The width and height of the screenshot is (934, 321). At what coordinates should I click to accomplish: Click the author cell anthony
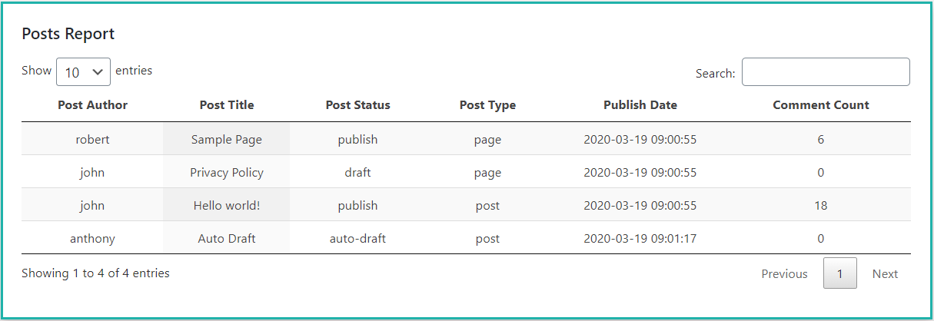[92, 238]
